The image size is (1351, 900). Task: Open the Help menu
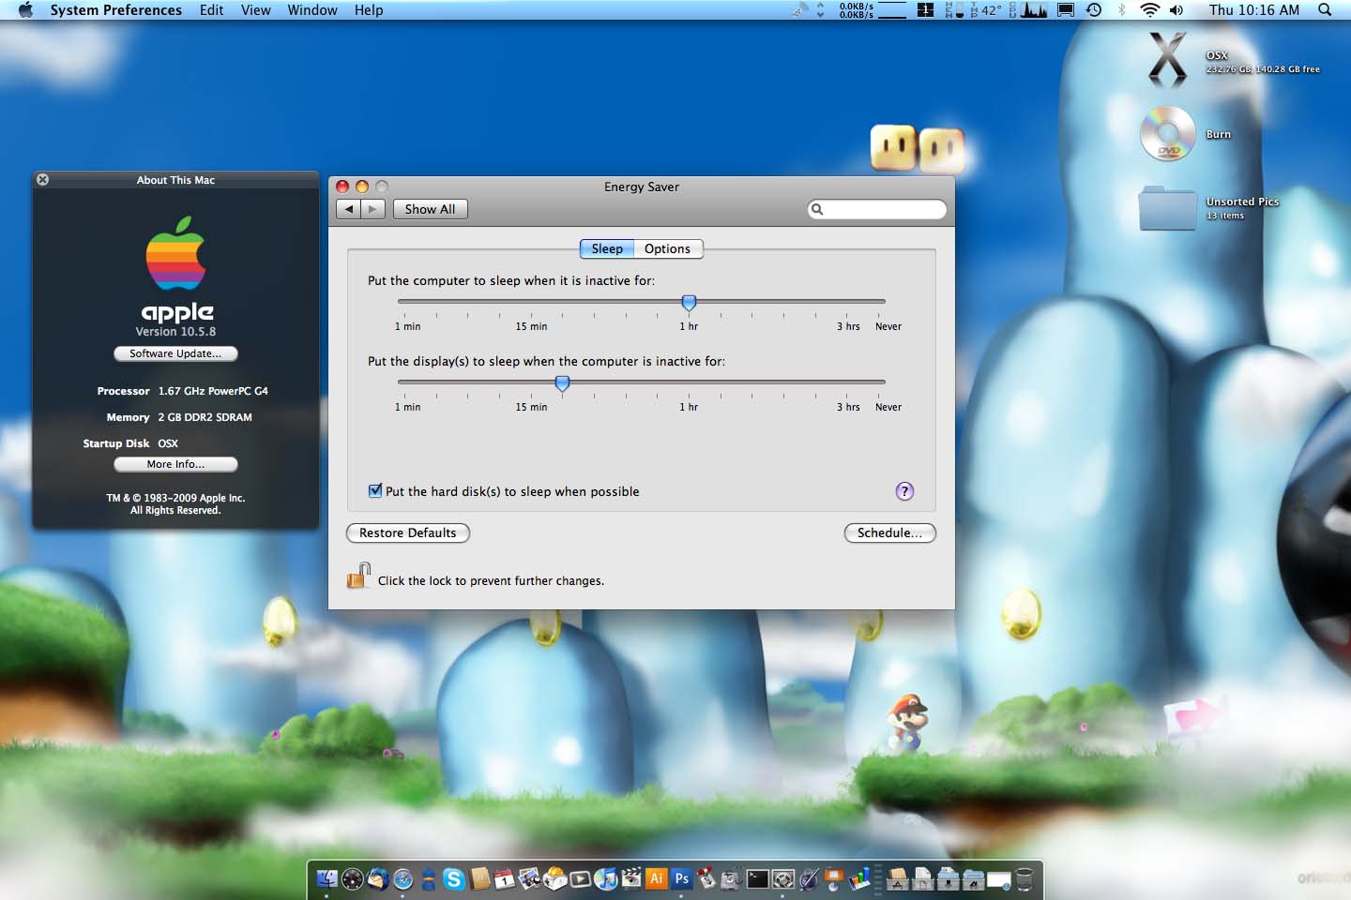(x=369, y=9)
